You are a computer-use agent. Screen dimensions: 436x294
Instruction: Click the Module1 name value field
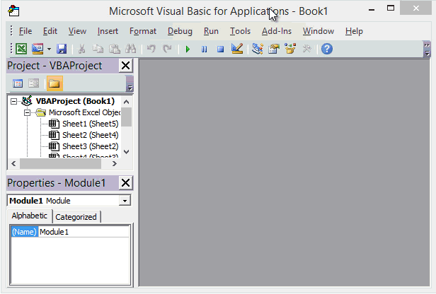84,232
